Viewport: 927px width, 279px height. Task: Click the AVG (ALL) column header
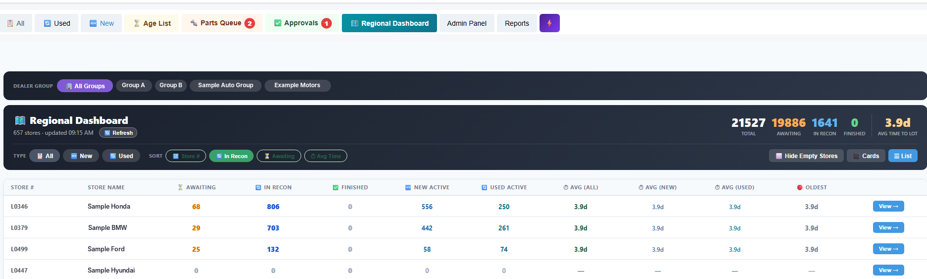[x=581, y=187]
